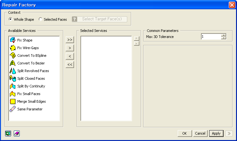Click the Fix Wire-Gaps icon
237x141 pixels.
click(x=13, y=48)
